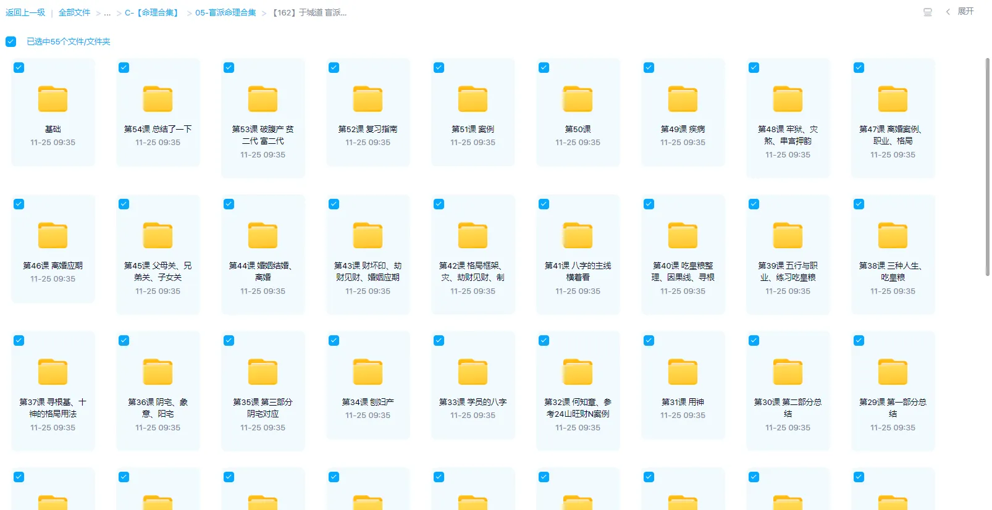Click the vertical scrollbar thumb

point(988,167)
